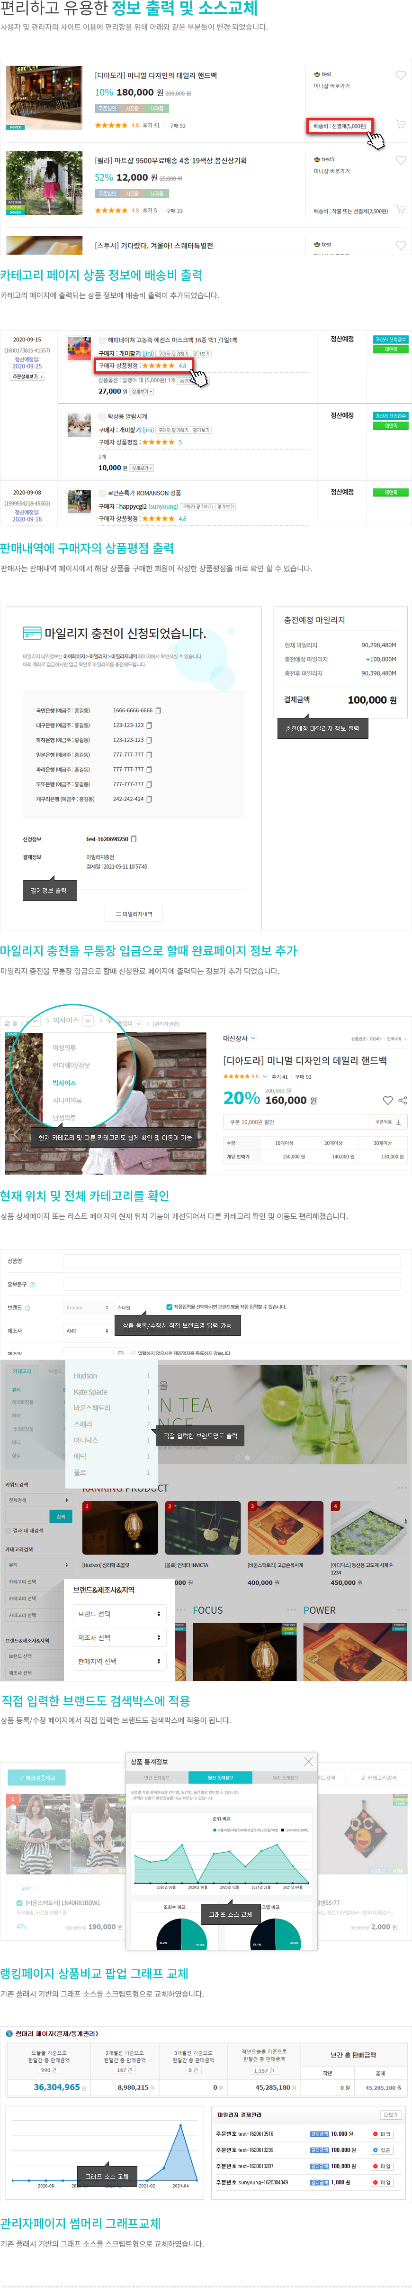This screenshot has height=2288, width=412.
Task: Click 미니샵 바로가기 link under test seller
Action: point(331,86)
